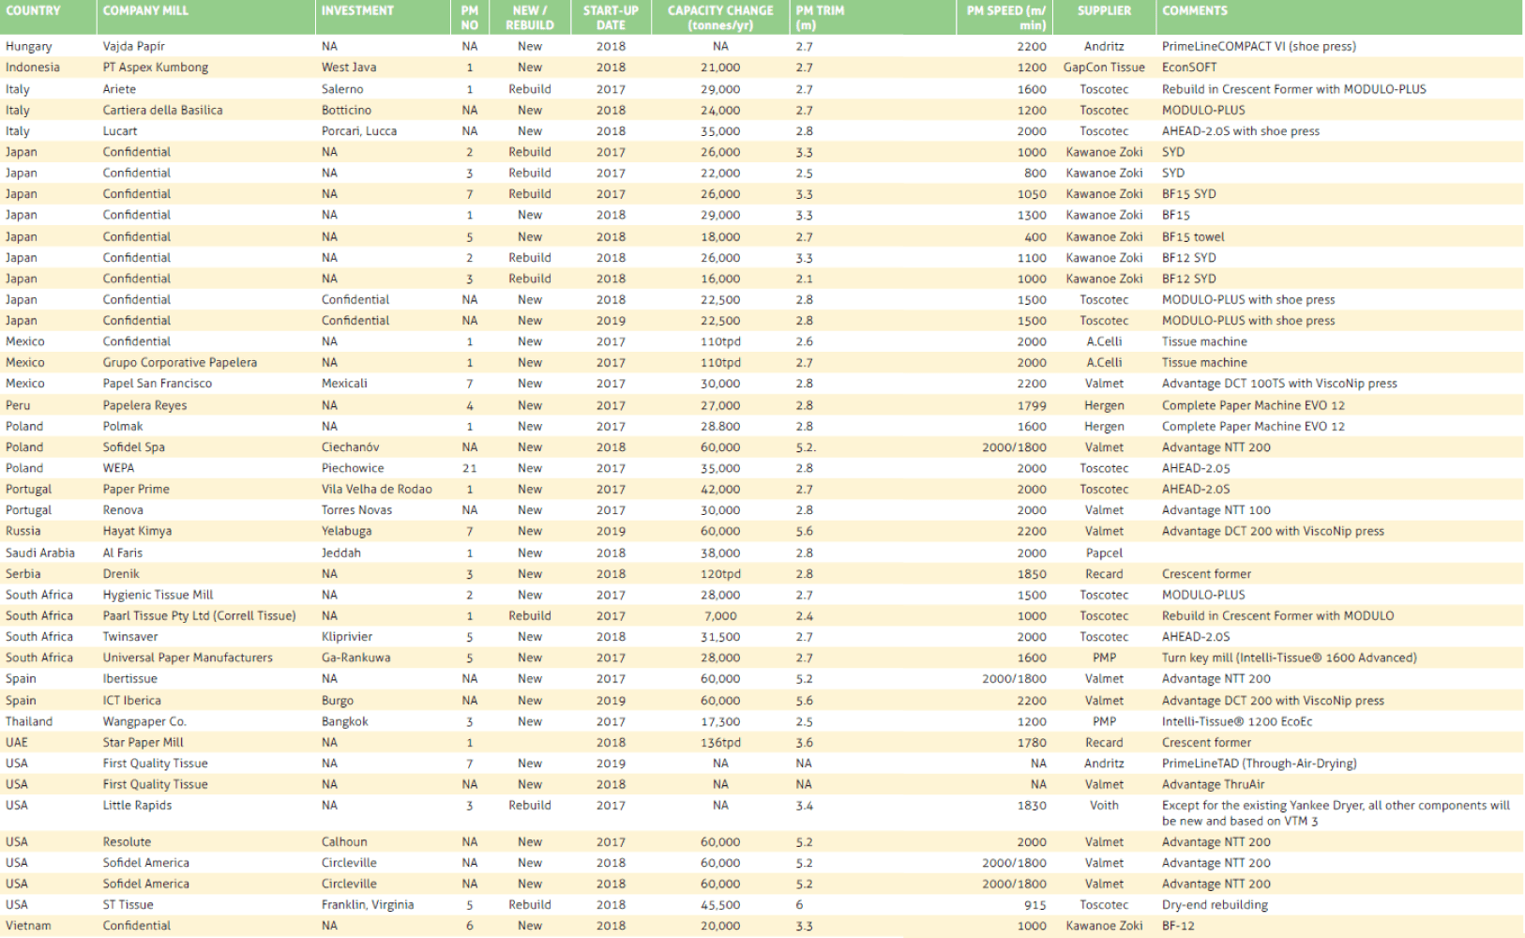Image resolution: width=1525 pixels, height=938 pixels.
Task: Click the PT Aspex Kumbong cell
Action: (156, 68)
